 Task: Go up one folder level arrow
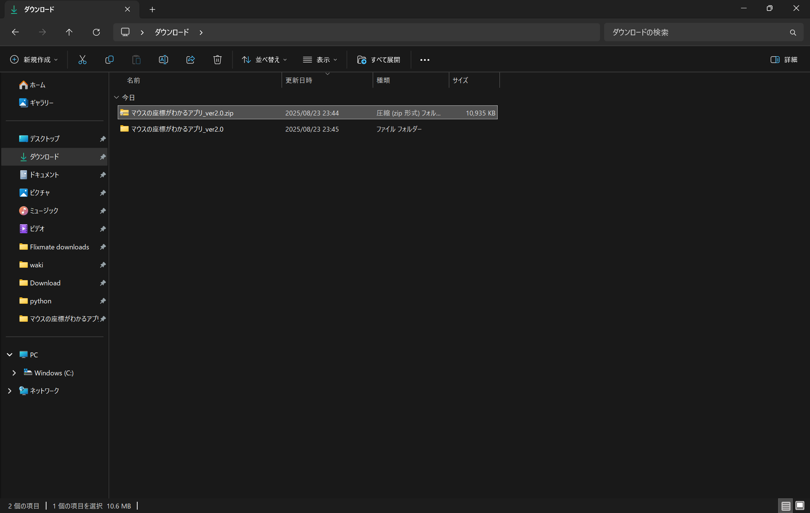click(69, 32)
